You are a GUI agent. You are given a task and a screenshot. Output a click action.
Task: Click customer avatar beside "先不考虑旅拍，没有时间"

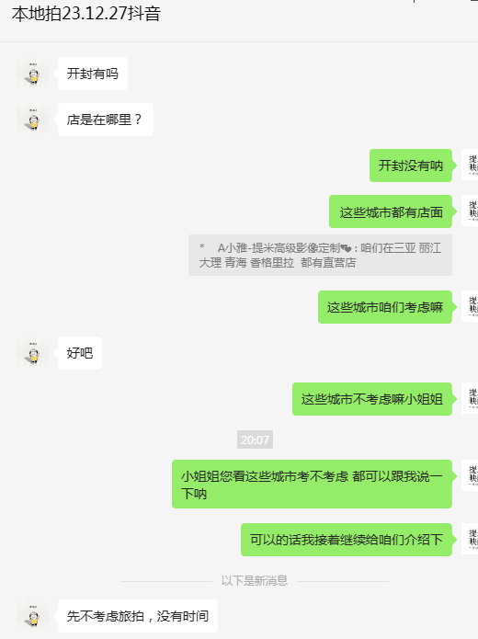click(x=33, y=615)
